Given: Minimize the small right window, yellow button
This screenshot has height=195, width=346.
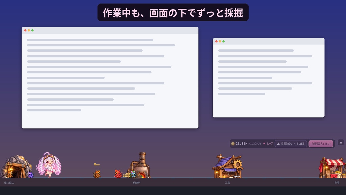Looking at the screenshot, I should point(220,41).
